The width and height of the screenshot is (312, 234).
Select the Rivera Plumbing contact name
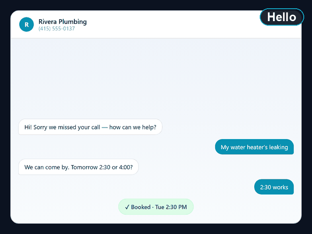62,22
